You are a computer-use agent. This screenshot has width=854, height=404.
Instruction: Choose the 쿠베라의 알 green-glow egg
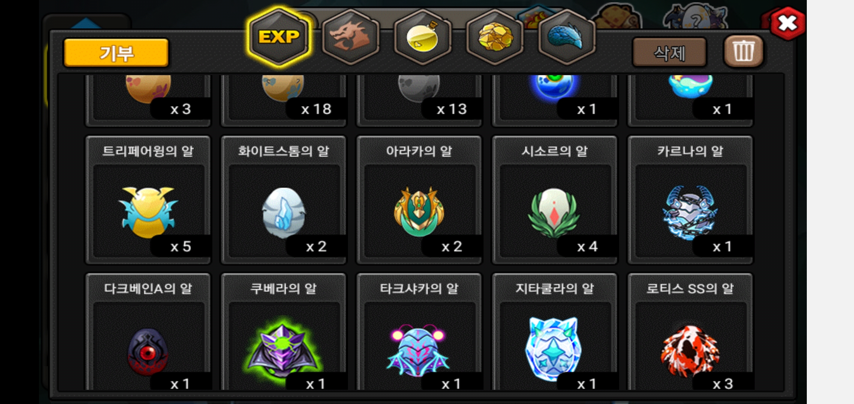[284, 332]
